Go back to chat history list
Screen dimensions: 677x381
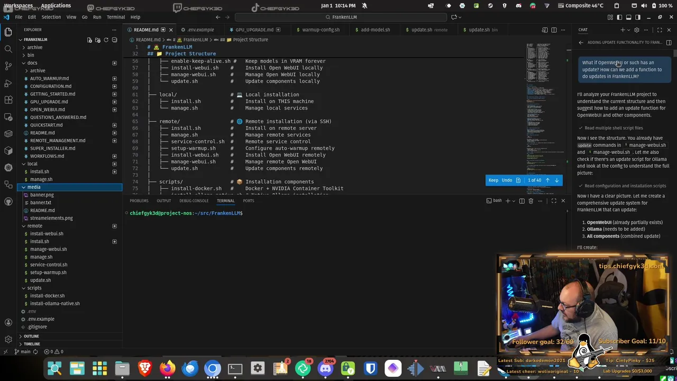pyautogui.click(x=581, y=42)
